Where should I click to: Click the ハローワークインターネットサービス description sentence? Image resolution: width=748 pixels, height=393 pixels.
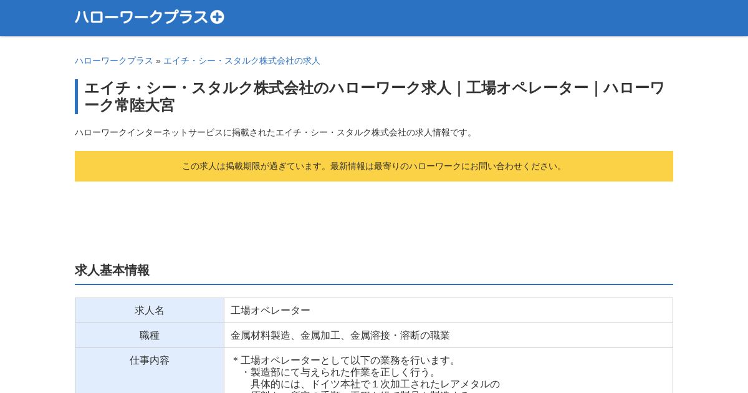point(276,132)
